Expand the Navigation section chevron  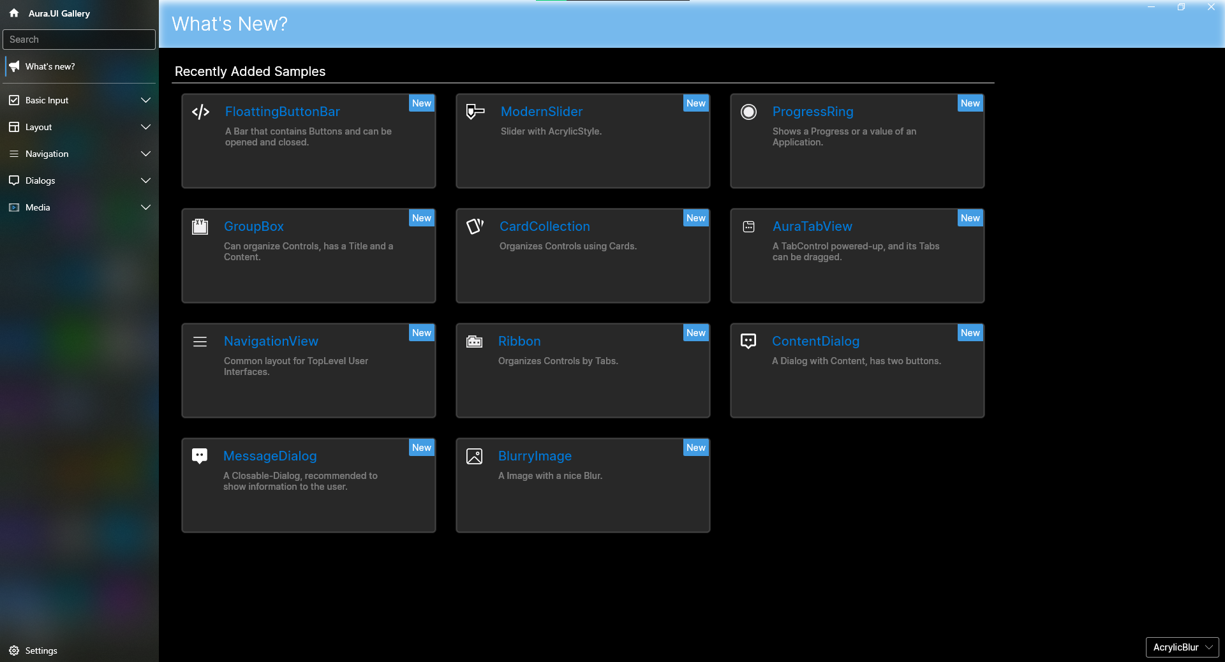145,154
